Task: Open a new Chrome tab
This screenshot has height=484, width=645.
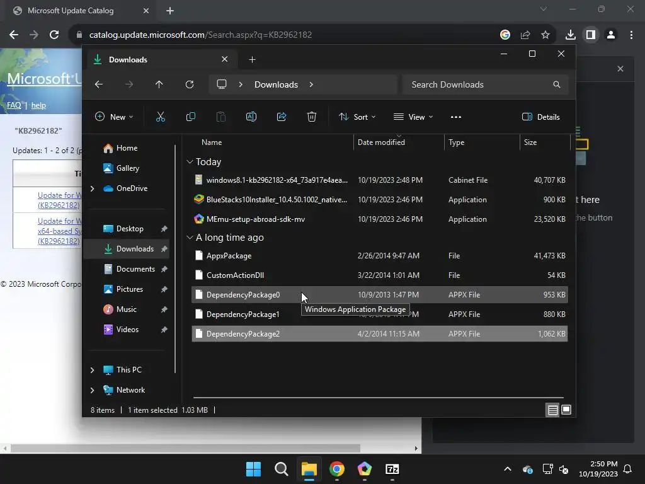Action: [x=170, y=11]
